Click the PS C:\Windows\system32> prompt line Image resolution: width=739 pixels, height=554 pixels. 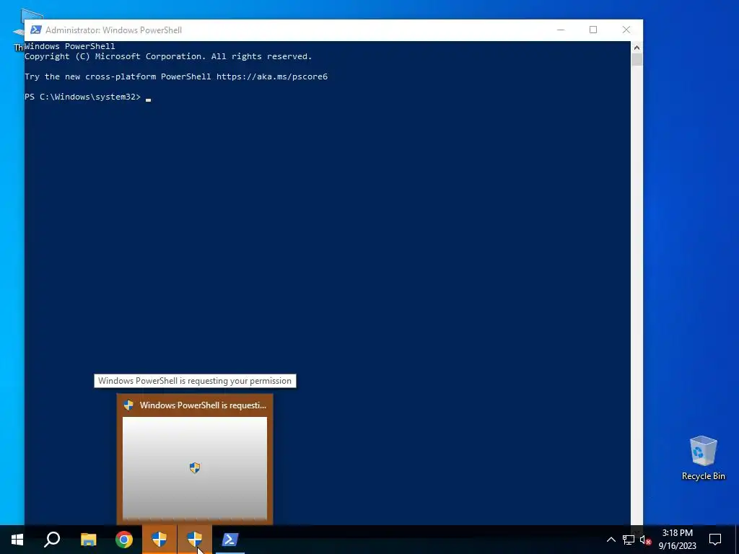click(x=87, y=97)
